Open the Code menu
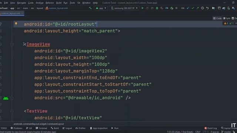237x133 pixels. (x=31, y=3)
